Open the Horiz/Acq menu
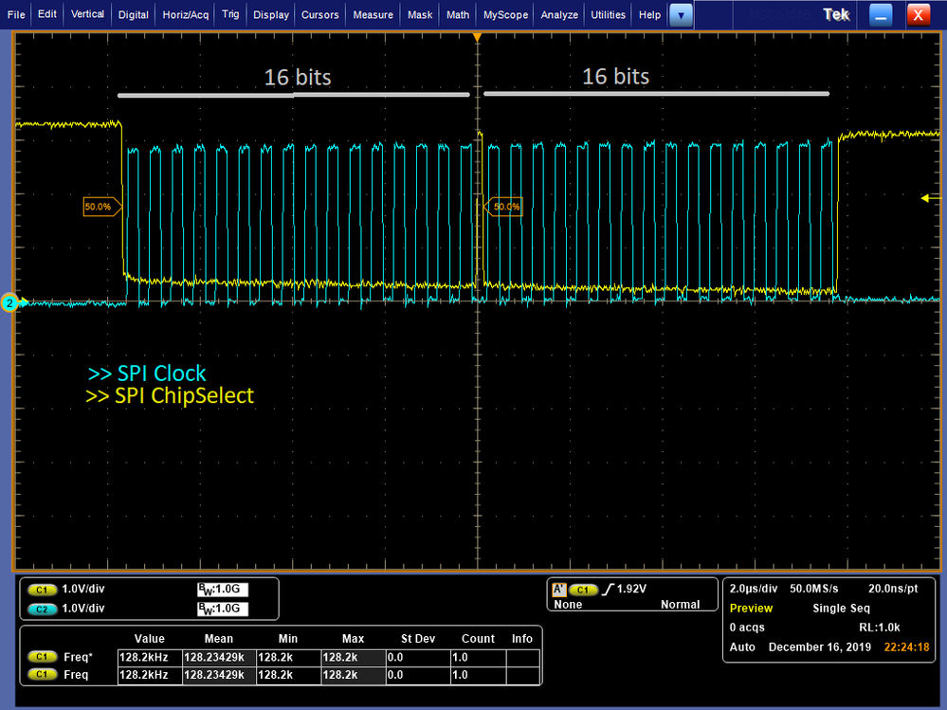The image size is (947, 710). [x=186, y=14]
